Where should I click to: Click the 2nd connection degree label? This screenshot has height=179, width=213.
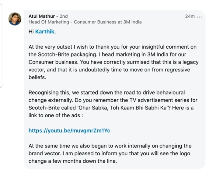[x=64, y=16]
